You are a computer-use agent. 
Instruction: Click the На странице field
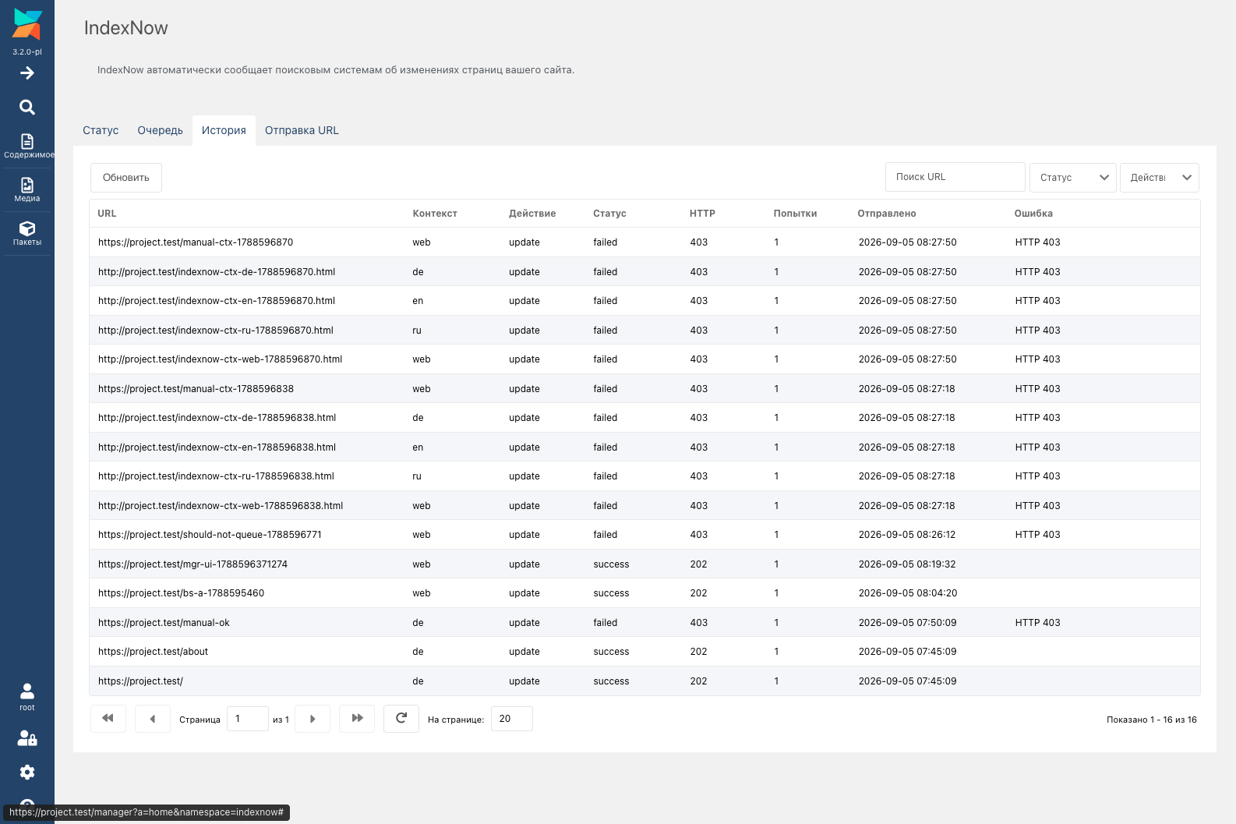click(x=512, y=719)
